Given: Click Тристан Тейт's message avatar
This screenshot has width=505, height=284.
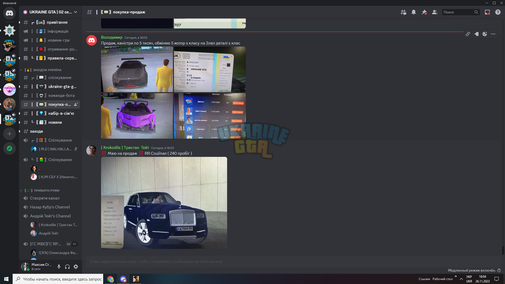Looking at the screenshot, I should pyautogui.click(x=92, y=150).
